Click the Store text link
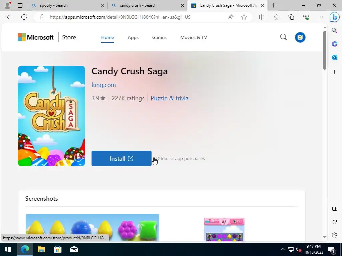342x256 pixels. [69, 37]
